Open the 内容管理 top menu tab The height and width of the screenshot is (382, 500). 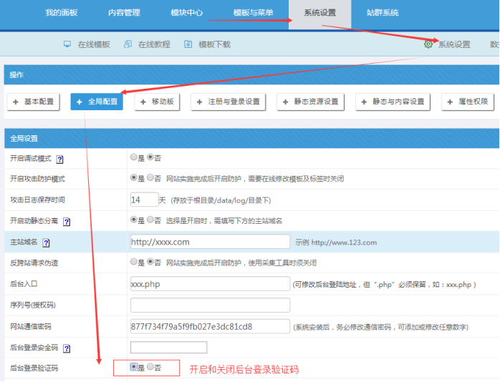pyautogui.click(x=124, y=13)
